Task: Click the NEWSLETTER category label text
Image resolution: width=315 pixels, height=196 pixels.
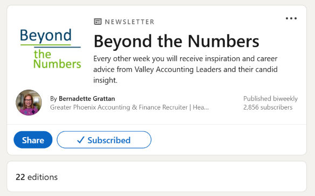Action: click(x=129, y=22)
